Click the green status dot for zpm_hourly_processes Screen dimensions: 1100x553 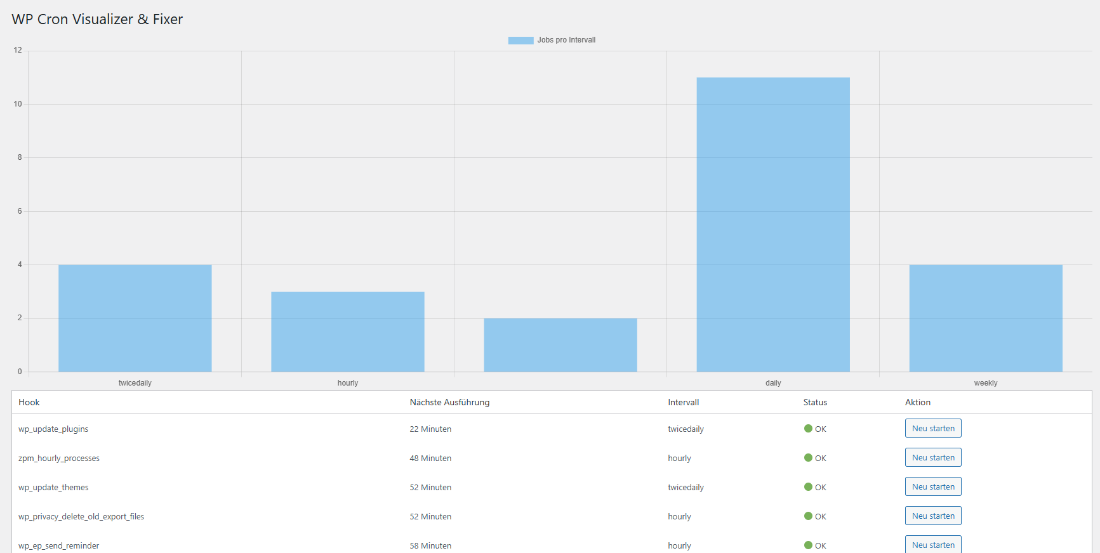(x=808, y=458)
